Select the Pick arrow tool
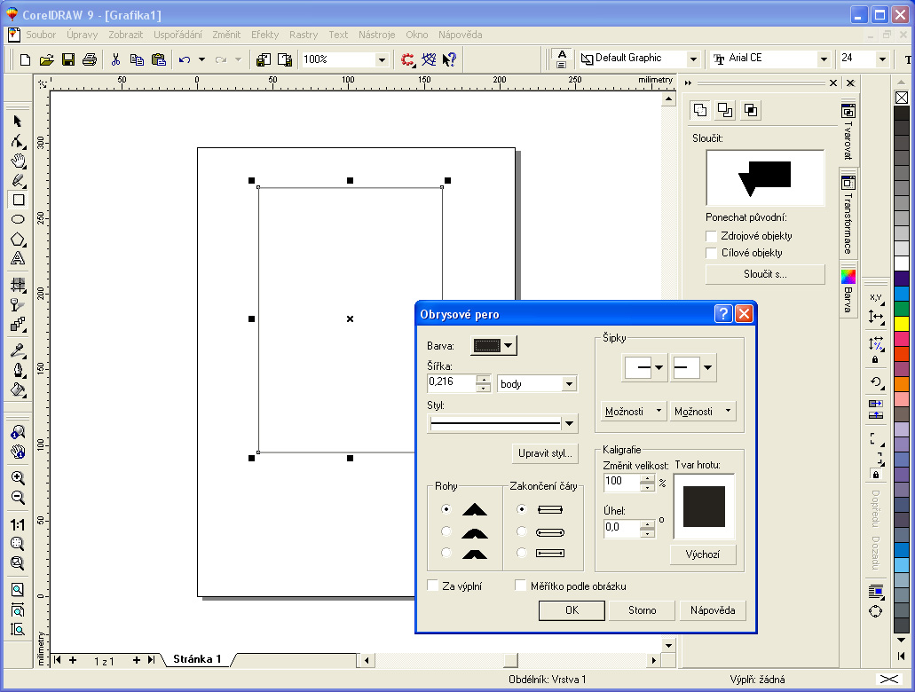This screenshot has width=915, height=692. [18, 121]
